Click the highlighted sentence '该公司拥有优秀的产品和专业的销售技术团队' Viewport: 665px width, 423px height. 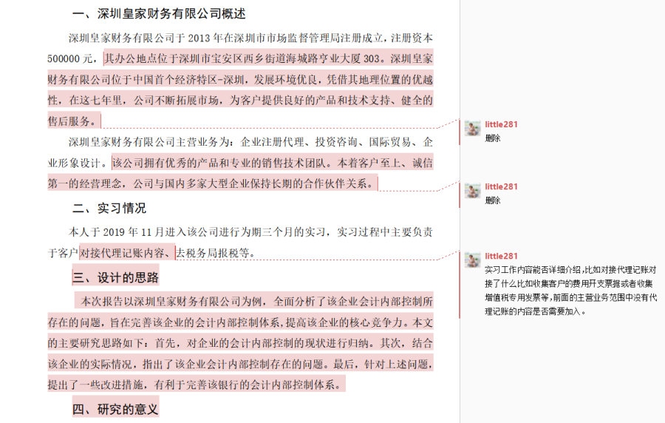pos(219,163)
